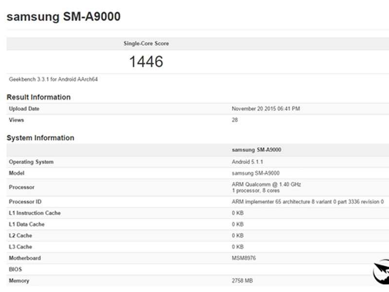Viewport: 389px width, 292px height.
Task: Click the Processor ID ARM implementer value
Action: [308, 201]
